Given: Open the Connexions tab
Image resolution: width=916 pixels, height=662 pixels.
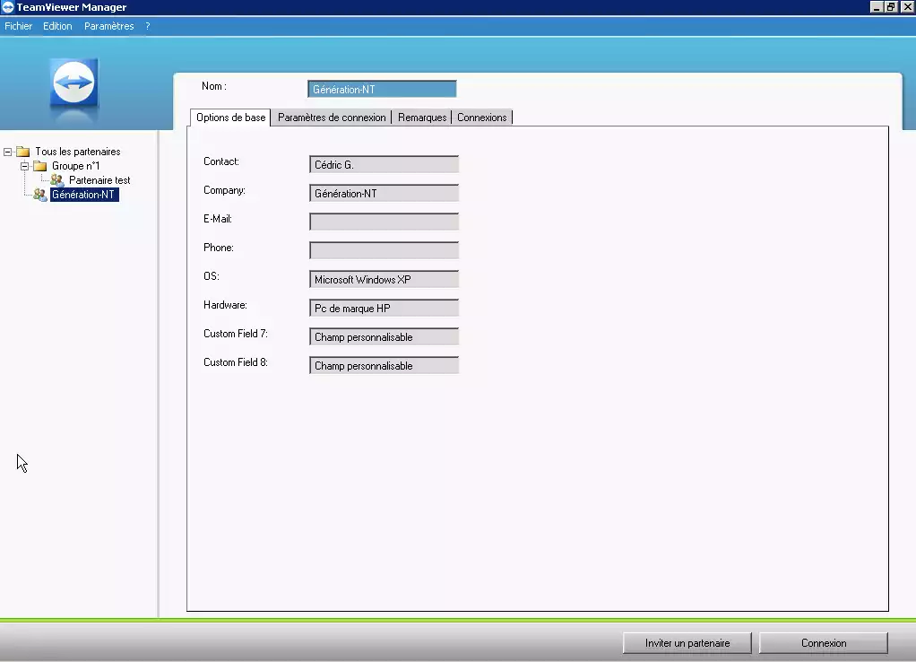Looking at the screenshot, I should 482,118.
